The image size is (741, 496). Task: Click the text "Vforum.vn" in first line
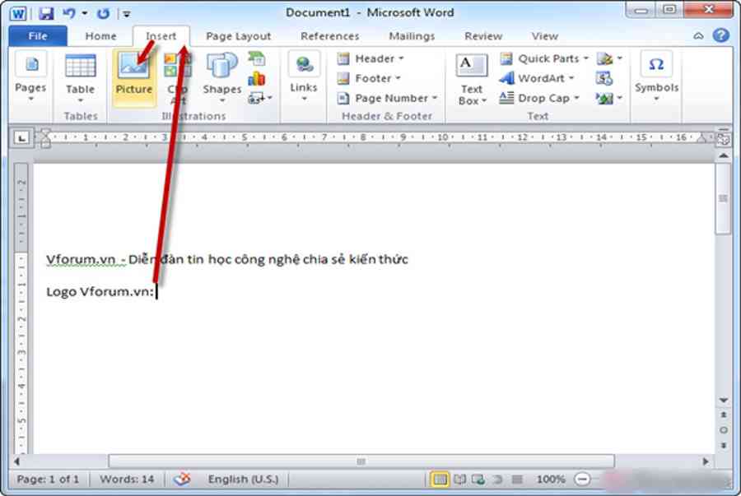81,259
